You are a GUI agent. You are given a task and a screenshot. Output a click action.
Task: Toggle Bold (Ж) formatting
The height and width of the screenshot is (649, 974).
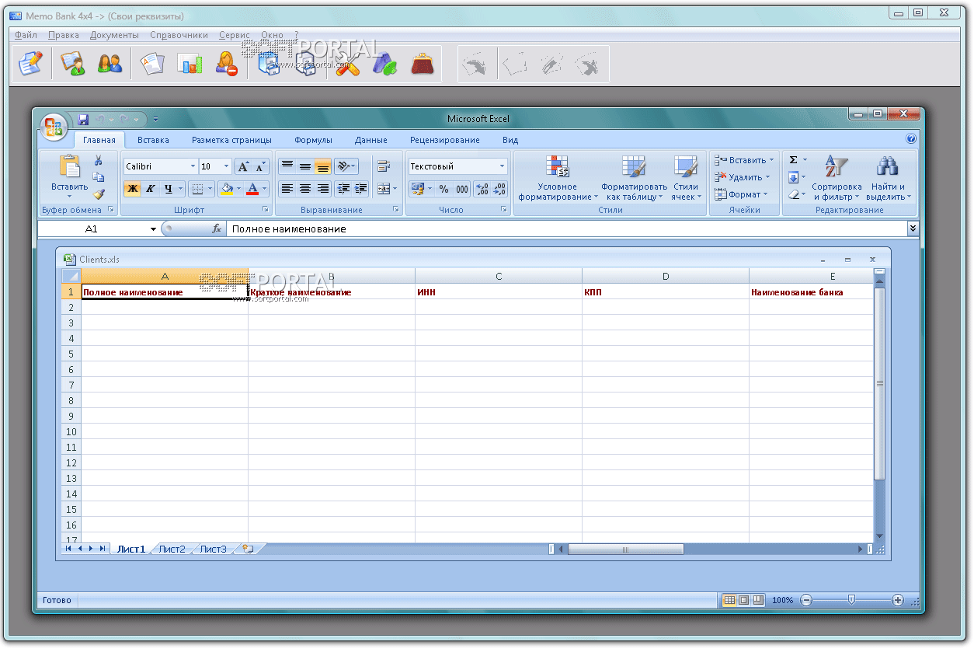pos(132,189)
